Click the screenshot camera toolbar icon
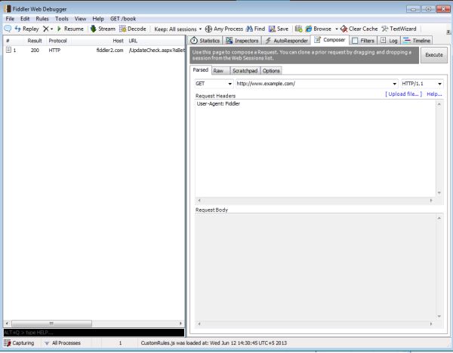 click(299, 29)
